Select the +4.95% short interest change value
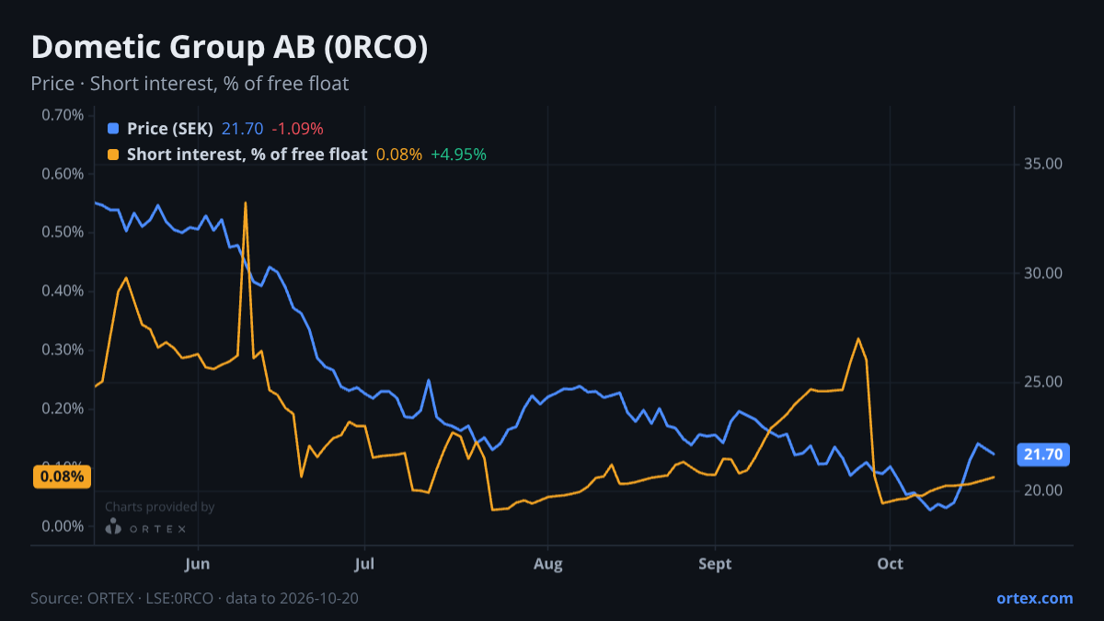The width and height of the screenshot is (1104, 621). (458, 155)
